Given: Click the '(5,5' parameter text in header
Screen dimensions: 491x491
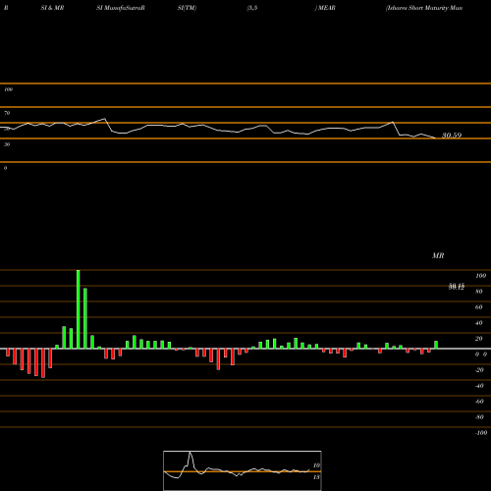Looking at the screenshot, I should pyautogui.click(x=252, y=8).
